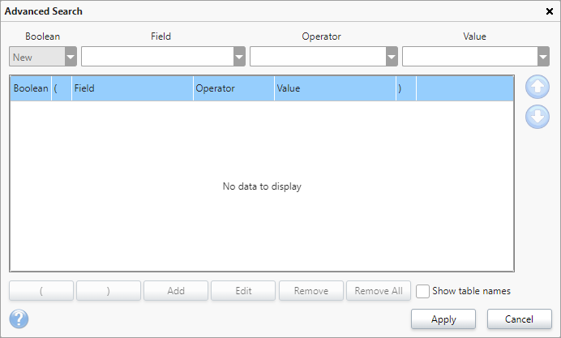Click the move down arrow icon
The height and width of the screenshot is (338, 561).
(x=537, y=117)
